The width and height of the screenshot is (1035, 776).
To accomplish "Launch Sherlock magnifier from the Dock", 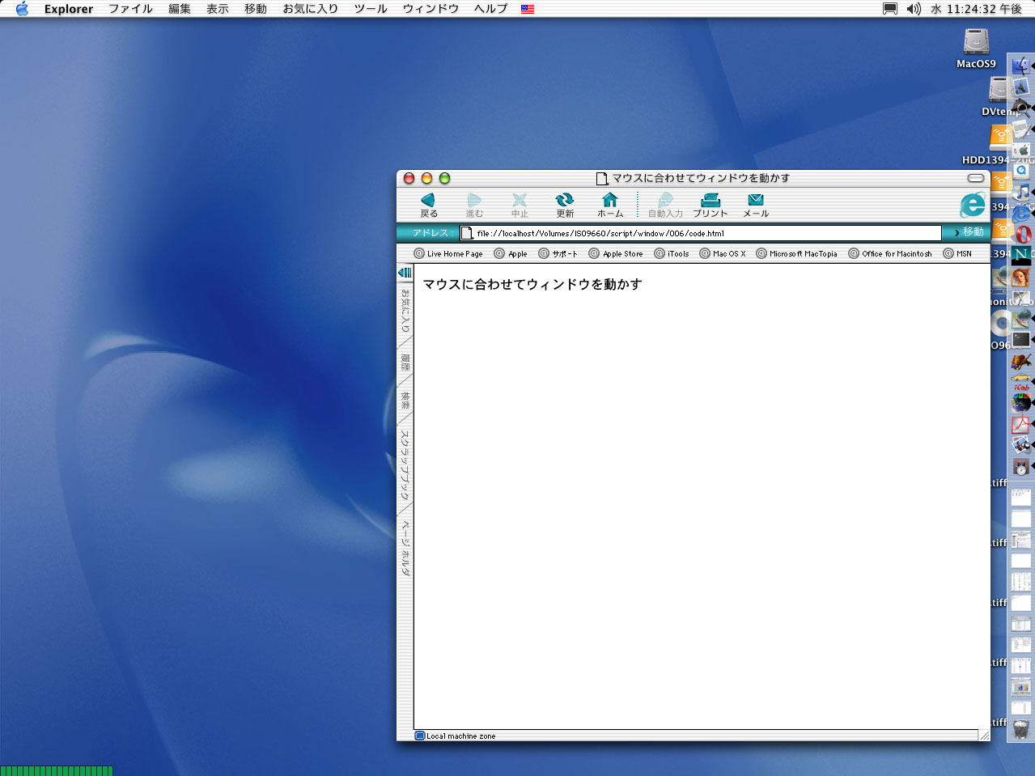I will (x=1021, y=106).
